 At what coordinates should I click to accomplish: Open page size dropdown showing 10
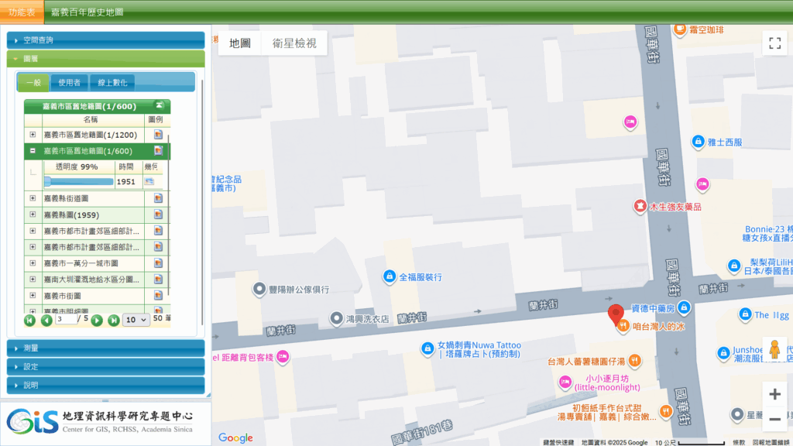pos(136,320)
